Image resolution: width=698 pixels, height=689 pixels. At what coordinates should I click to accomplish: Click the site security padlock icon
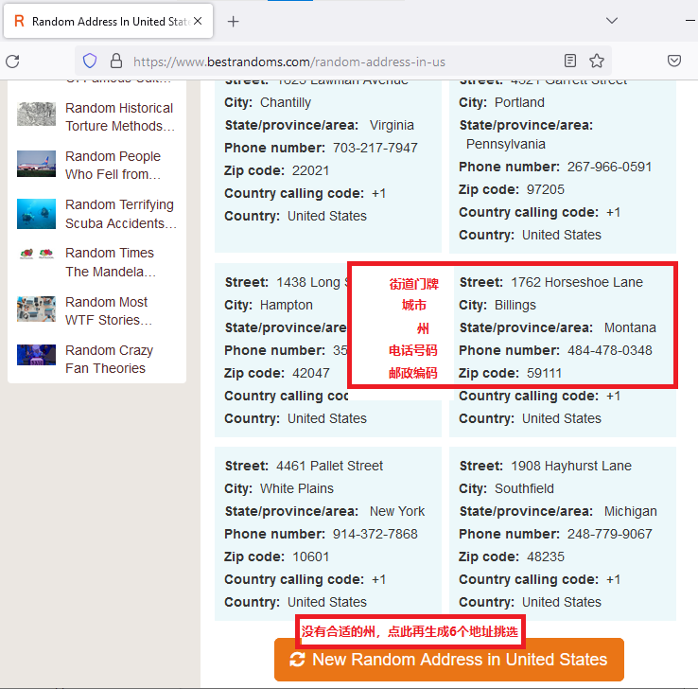[116, 62]
